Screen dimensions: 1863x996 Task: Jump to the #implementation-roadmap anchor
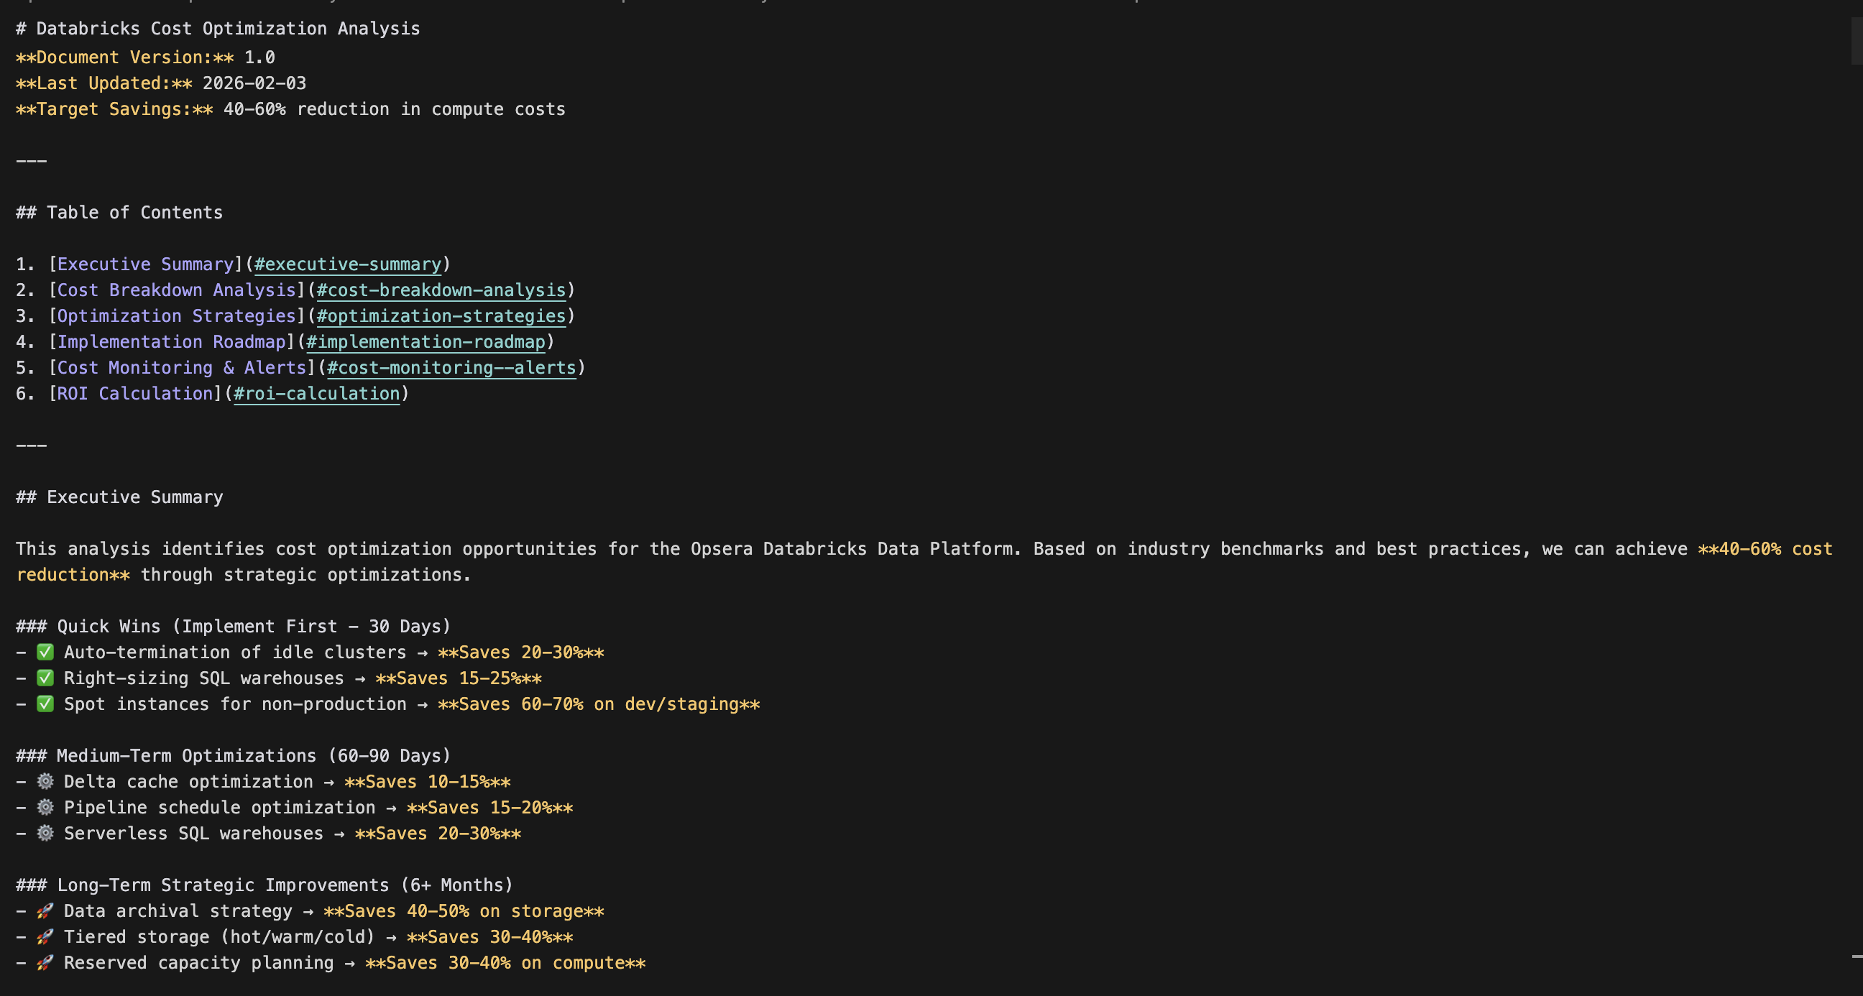click(425, 342)
